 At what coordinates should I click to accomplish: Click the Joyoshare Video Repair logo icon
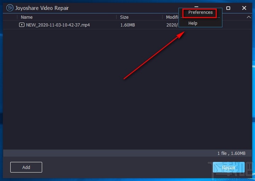pyautogui.click(x=10, y=8)
